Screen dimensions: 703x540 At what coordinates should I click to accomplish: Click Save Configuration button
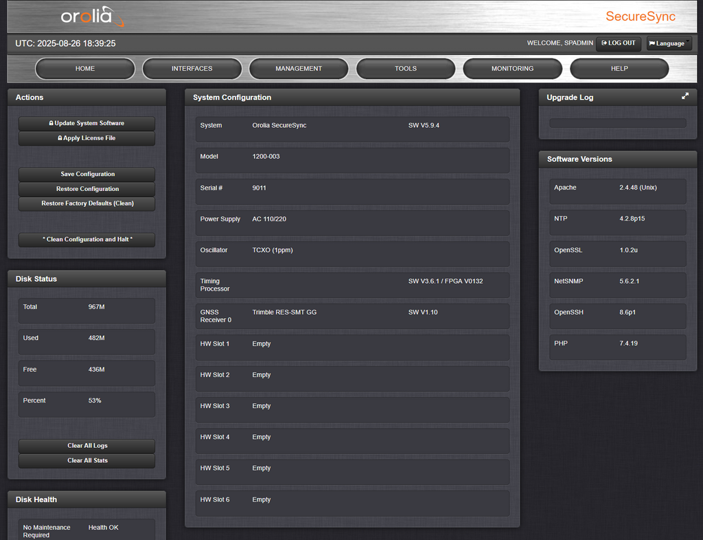click(87, 174)
